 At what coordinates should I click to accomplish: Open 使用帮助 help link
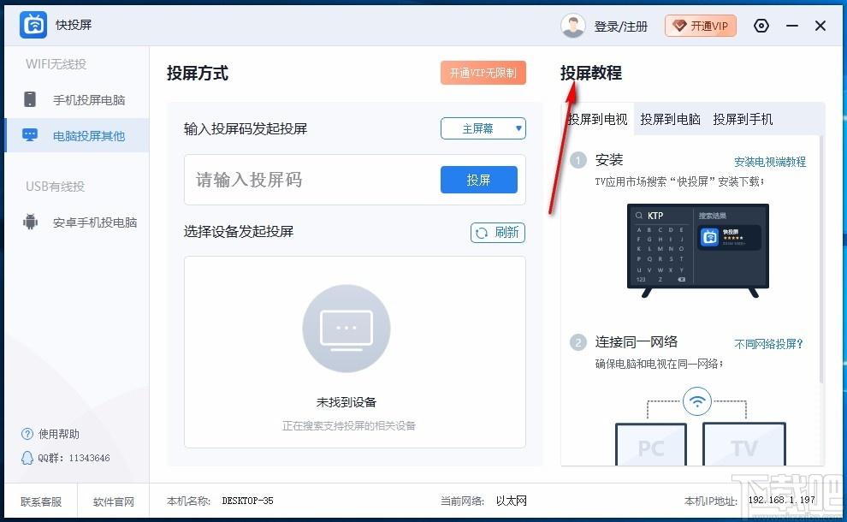point(58,434)
